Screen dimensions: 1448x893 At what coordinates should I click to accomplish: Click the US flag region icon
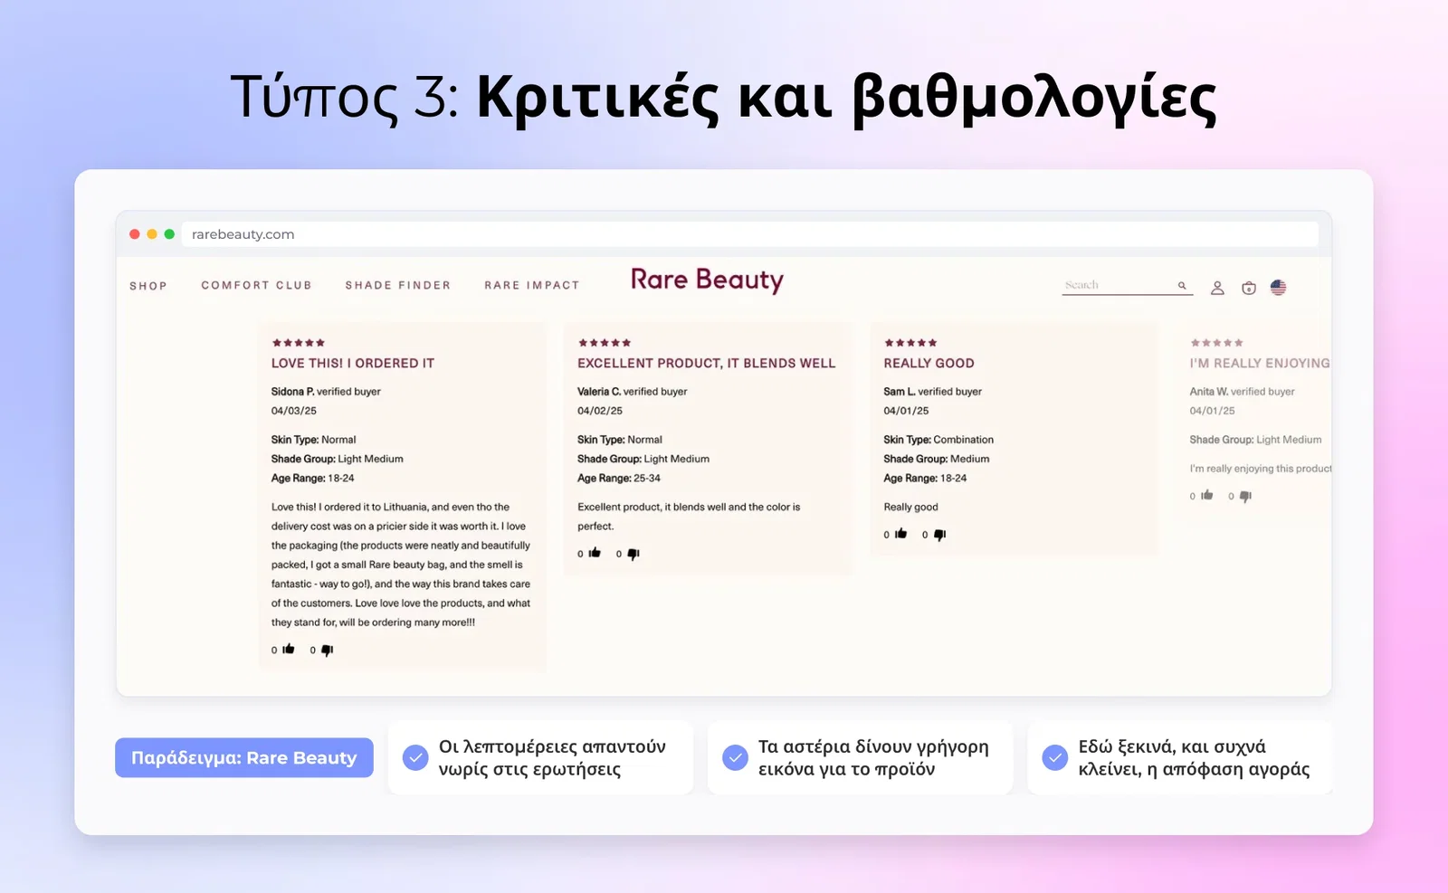(1278, 288)
